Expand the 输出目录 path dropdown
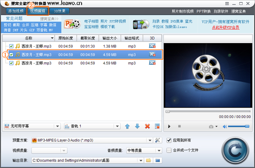The width and height of the screenshot is (255, 168). coord(141,160)
